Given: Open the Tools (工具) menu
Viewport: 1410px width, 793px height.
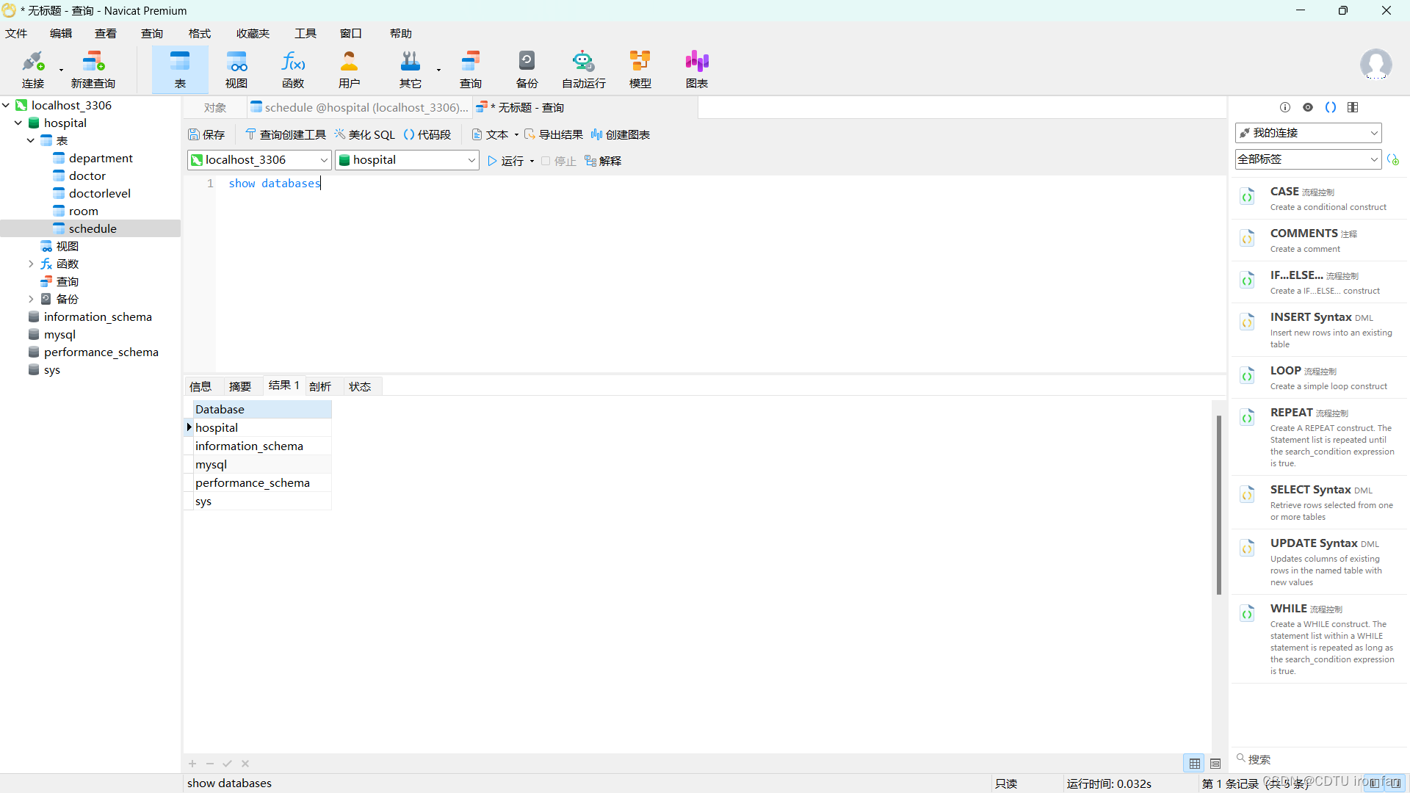Looking at the screenshot, I should coord(305,34).
